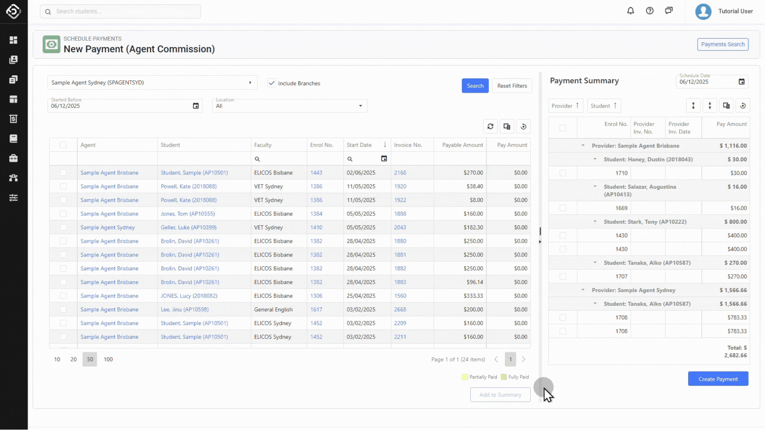765x430 pixels.
Task: Open the Schedule Date calendar picker
Action: [741, 82]
